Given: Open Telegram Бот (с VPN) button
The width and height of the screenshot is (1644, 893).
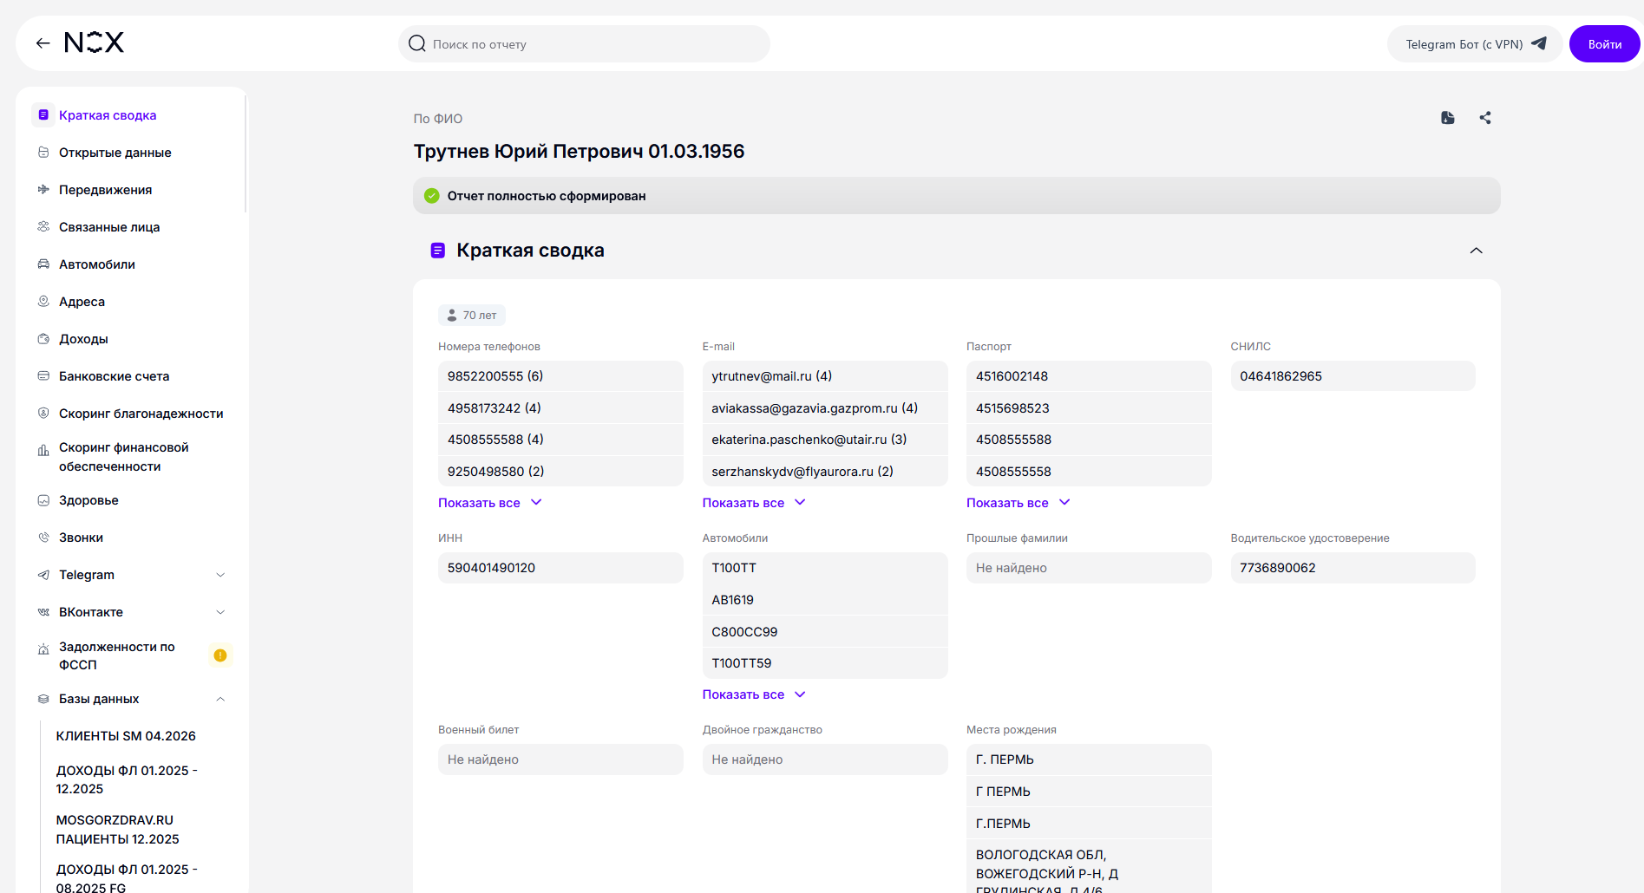Looking at the screenshot, I should click(1475, 44).
